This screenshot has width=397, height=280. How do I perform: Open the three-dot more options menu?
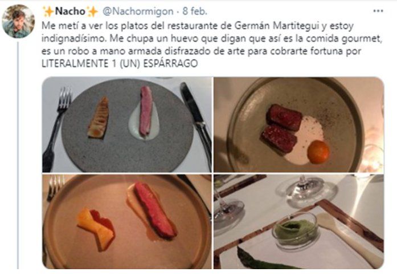(378, 11)
